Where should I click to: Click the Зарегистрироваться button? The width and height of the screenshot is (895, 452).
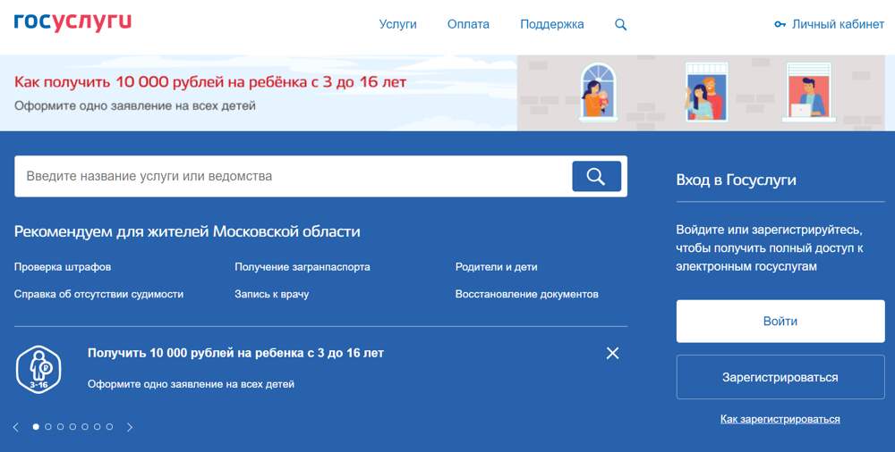[780, 377]
